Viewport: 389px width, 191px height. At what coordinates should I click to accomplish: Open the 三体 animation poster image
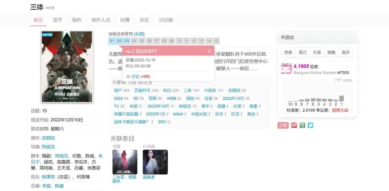[x=67, y=67]
